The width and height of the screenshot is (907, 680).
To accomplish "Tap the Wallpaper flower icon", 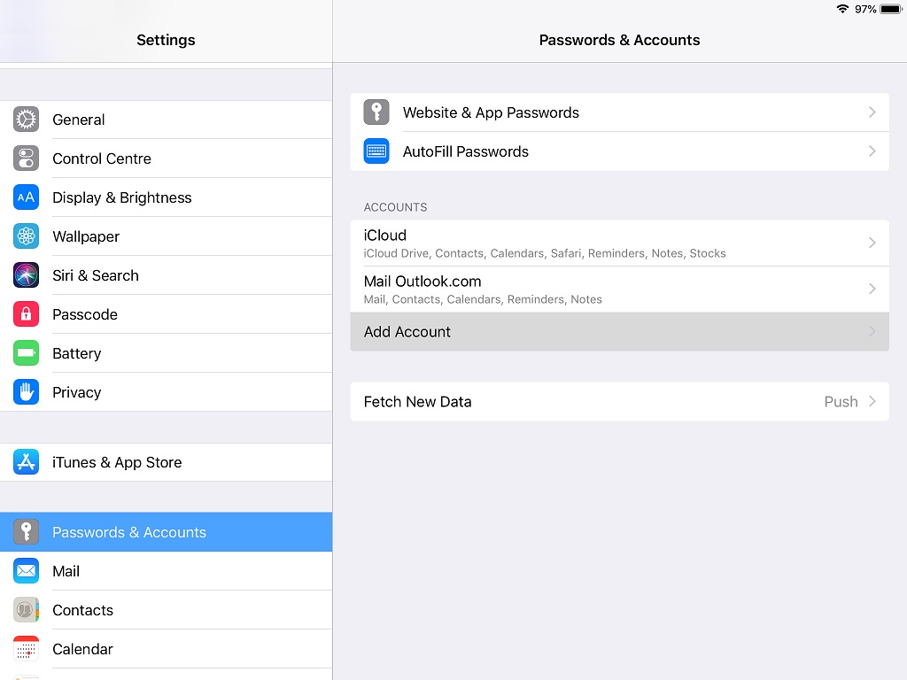I will [x=26, y=236].
